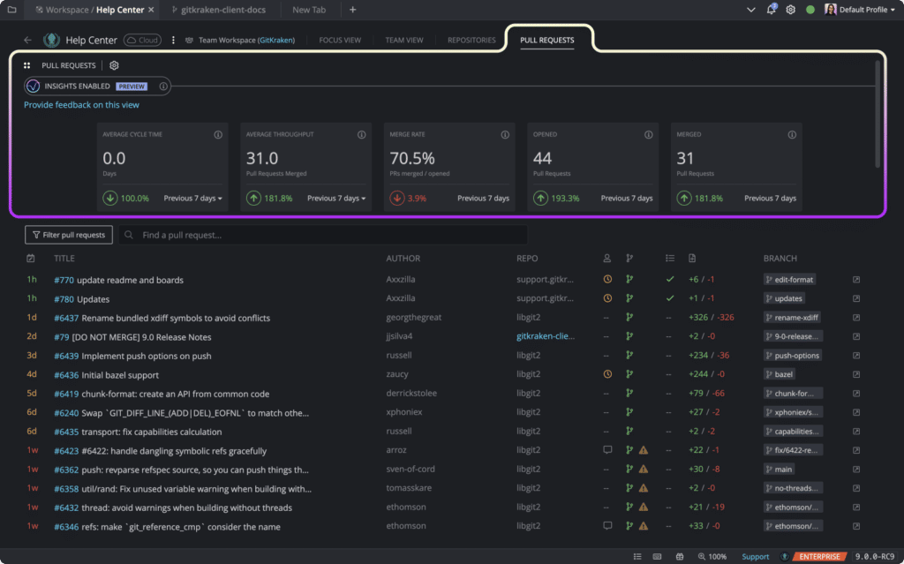The width and height of the screenshot is (904, 564).
Task: Switch to the Team View tab
Action: point(404,40)
